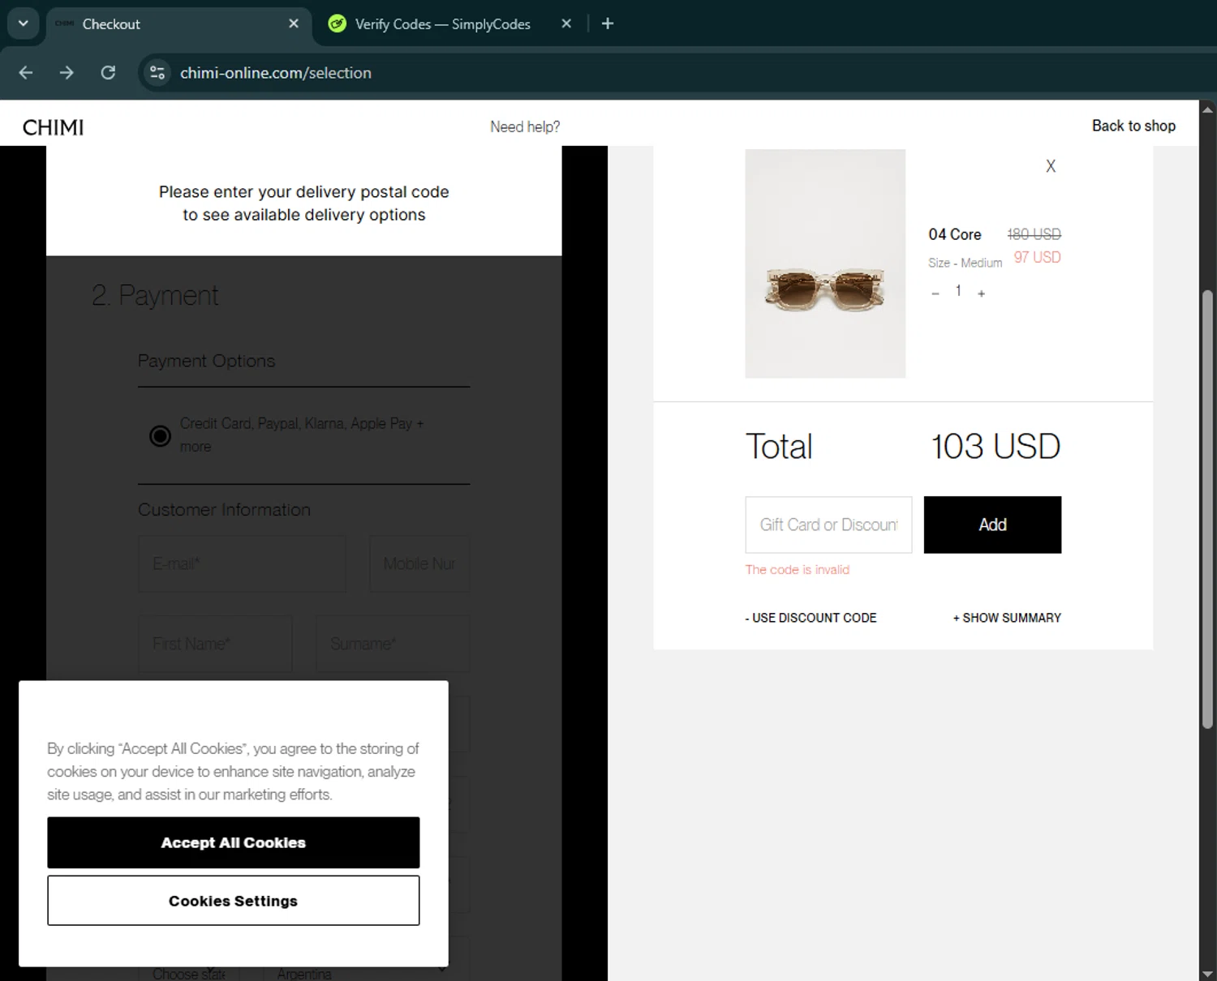Click the Surname field
1217x981 pixels.
point(393,644)
